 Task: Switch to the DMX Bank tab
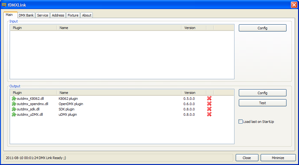(26, 15)
